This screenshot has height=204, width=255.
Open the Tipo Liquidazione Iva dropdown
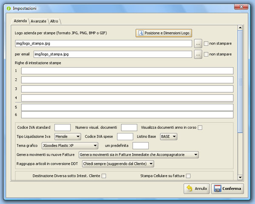68,136
